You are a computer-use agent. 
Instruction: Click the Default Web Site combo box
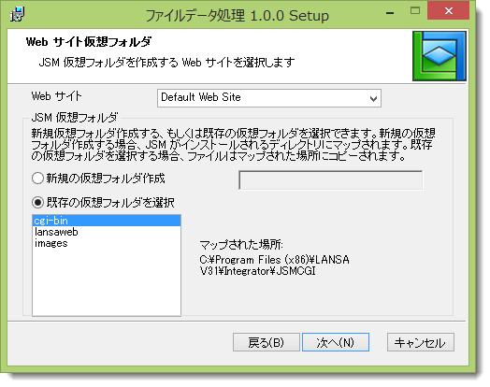tap(269, 98)
